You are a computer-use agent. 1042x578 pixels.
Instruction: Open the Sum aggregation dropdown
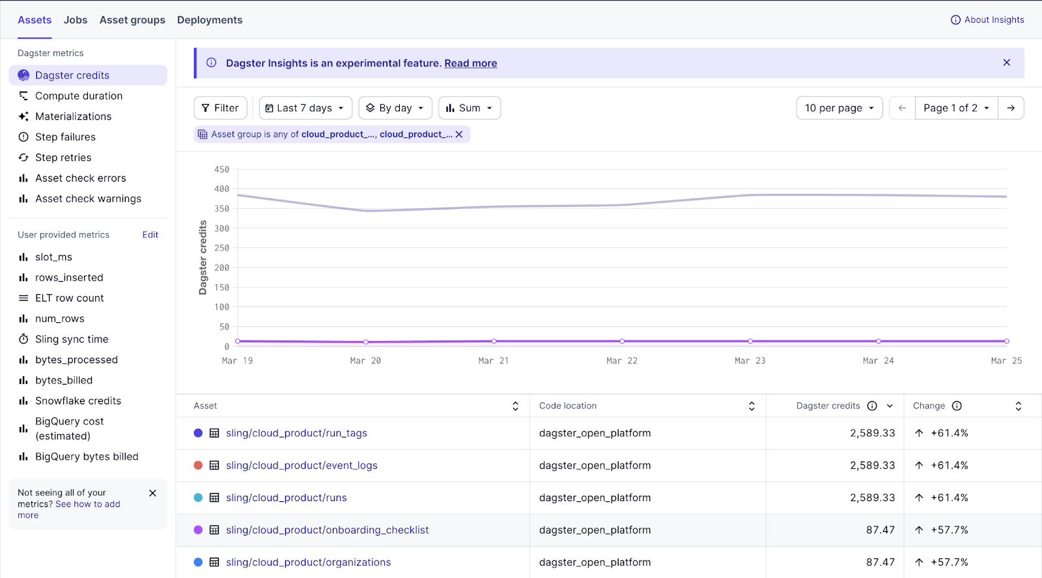[x=470, y=108]
